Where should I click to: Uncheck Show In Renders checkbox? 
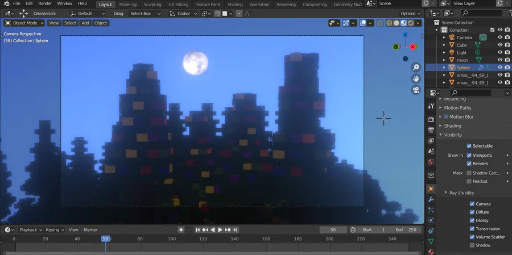pos(469,164)
